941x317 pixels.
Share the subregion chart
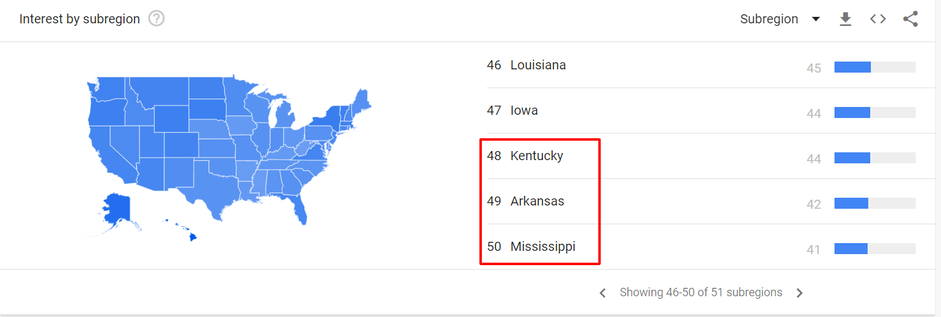(x=910, y=19)
